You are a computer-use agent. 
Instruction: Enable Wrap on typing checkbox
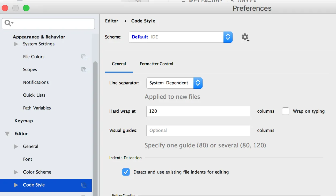tap(286, 111)
